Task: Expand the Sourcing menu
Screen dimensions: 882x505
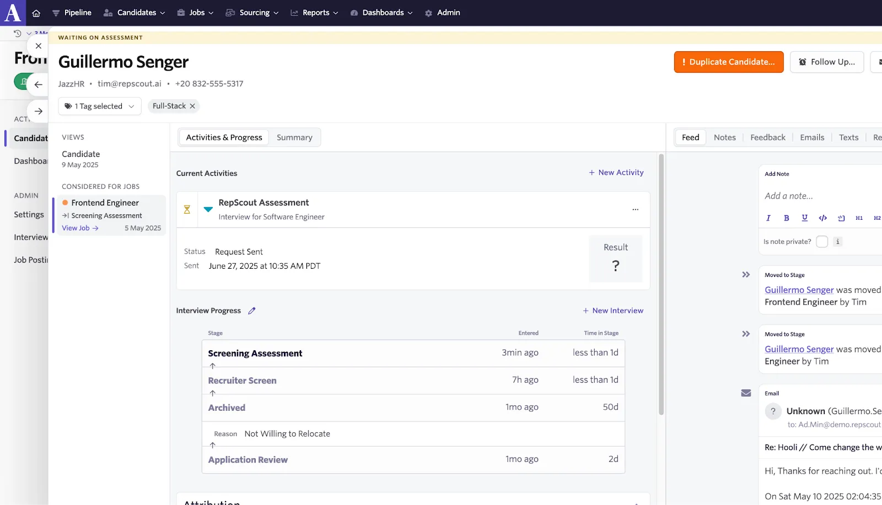Action: (252, 13)
